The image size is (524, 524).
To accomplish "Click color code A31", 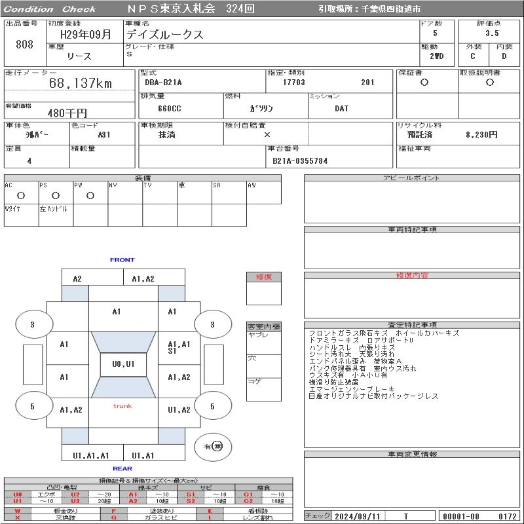I will click(x=104, y=135).
